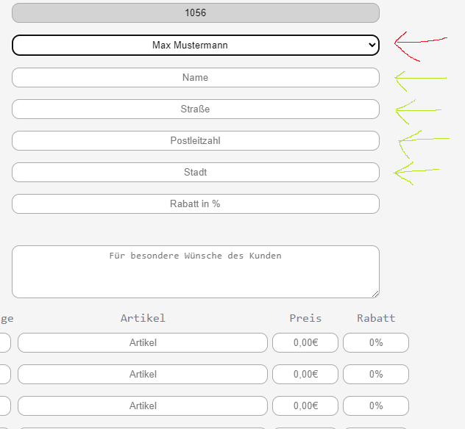This screenshot has height=429, width=465.
Task: Focus third row discount field 0%
Action: (376, 405)
